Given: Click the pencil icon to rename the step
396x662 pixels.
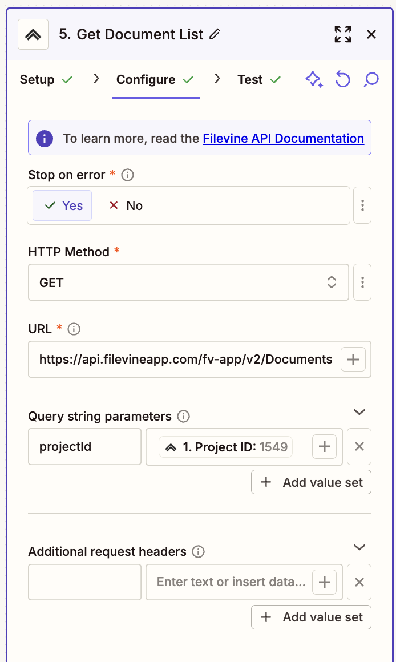Looking at the screenshot, I should click(x=215, y=34).
